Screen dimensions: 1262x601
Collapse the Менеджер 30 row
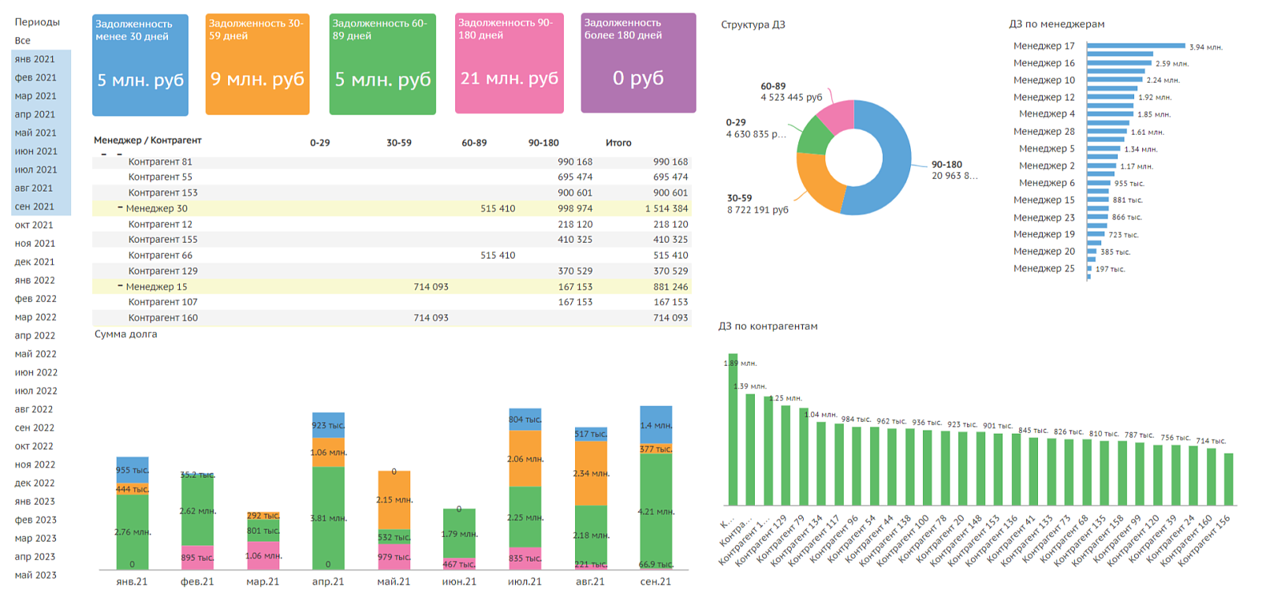[120, 208]
